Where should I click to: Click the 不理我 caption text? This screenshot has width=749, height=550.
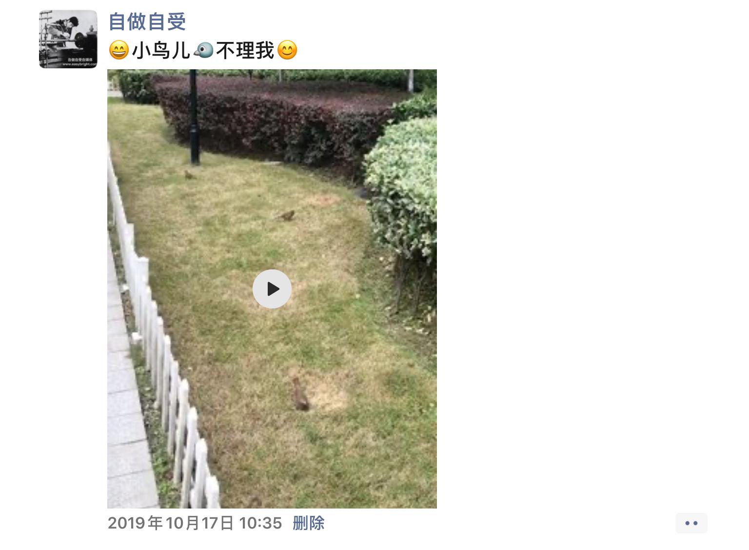tap(245, 50)
